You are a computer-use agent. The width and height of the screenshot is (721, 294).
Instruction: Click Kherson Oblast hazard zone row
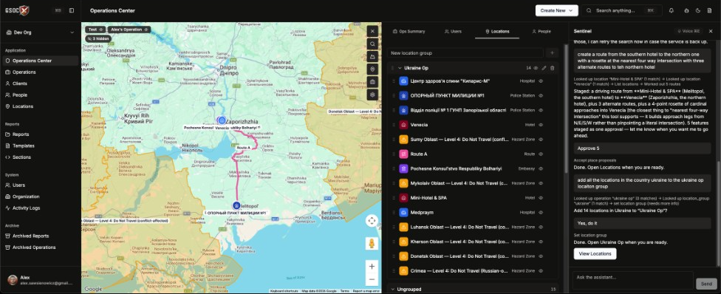coord(473,242)
